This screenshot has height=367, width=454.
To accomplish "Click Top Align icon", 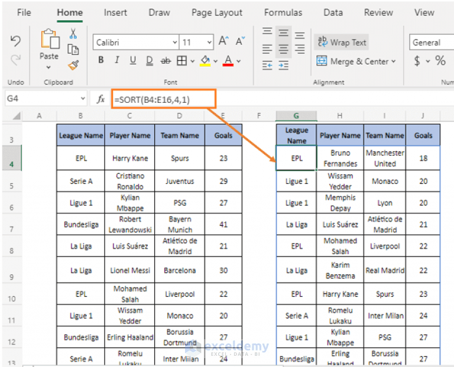I will (x=267, y=31).
